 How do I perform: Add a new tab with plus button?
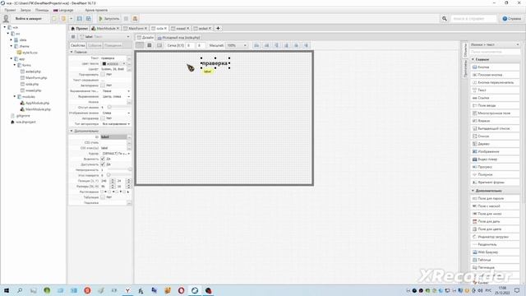[218, 29]
